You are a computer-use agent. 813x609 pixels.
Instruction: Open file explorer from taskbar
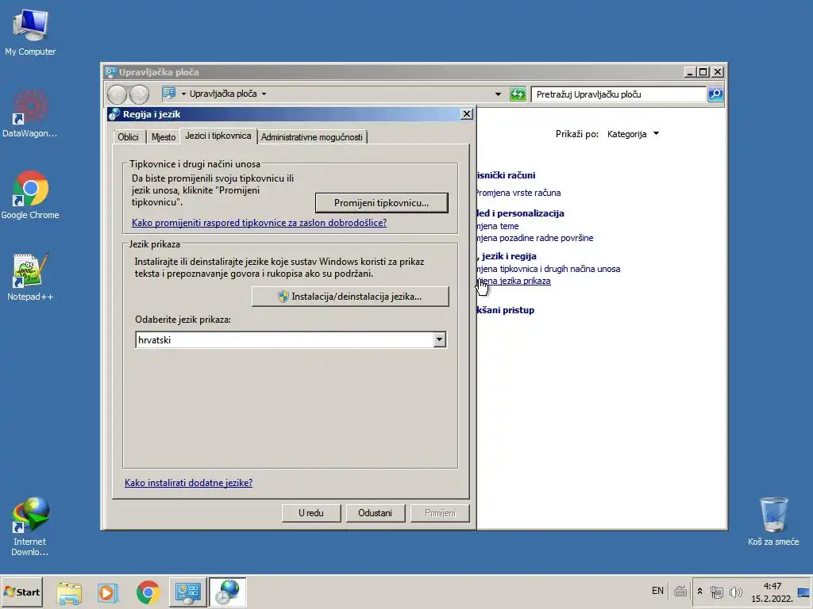[x=69, y=592]
